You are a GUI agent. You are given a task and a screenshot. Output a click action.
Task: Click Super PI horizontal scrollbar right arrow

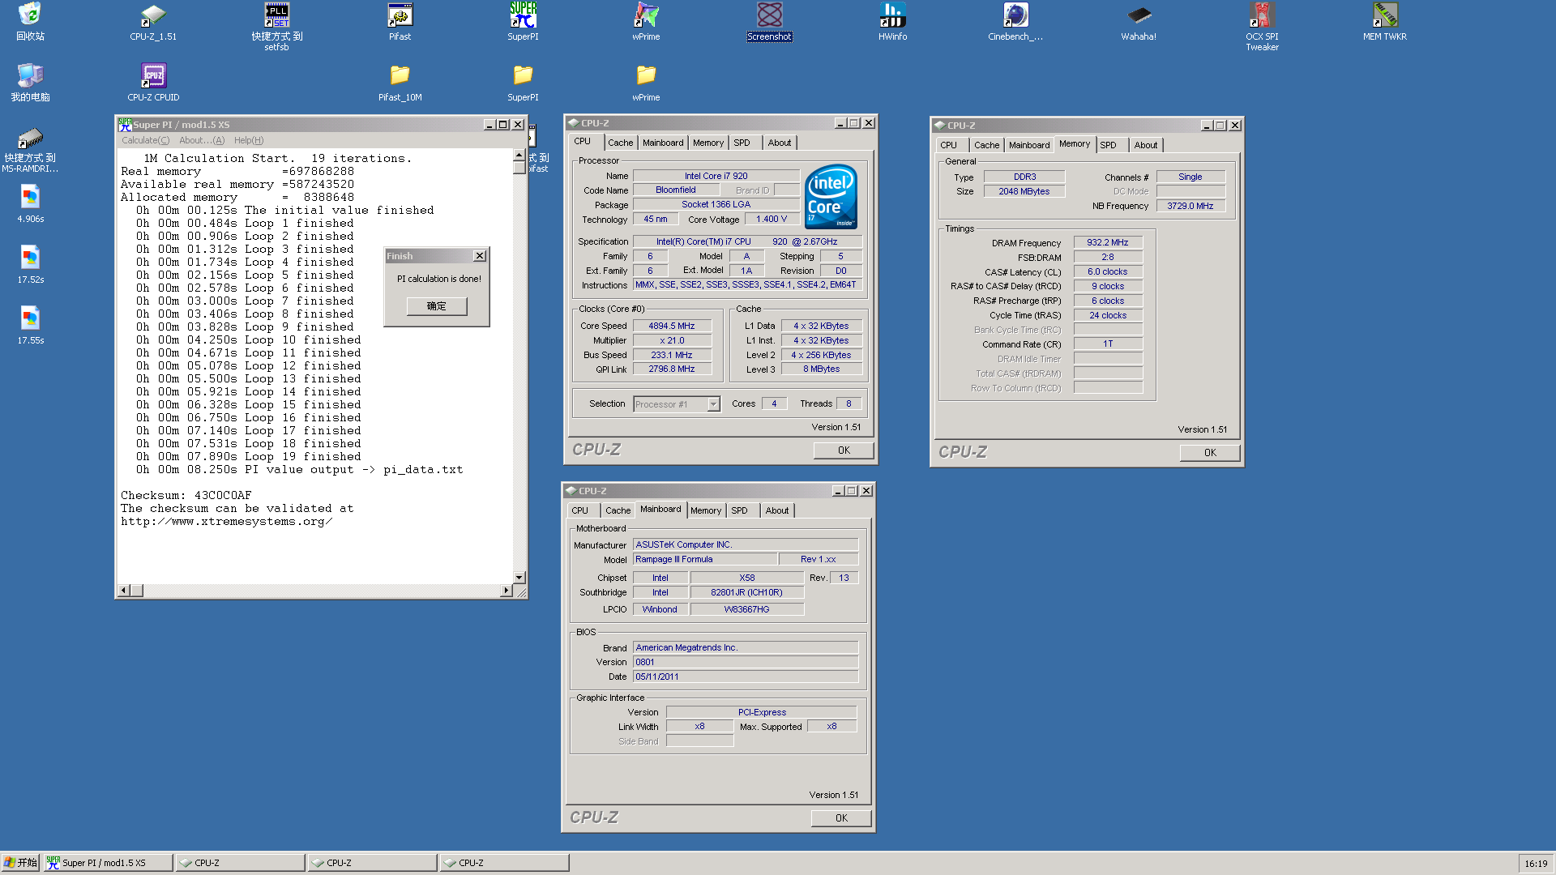coord(507,591)
